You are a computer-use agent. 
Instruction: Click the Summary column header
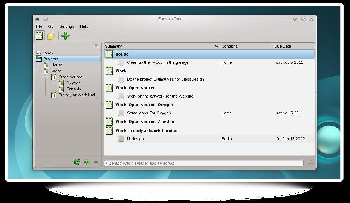114,46
